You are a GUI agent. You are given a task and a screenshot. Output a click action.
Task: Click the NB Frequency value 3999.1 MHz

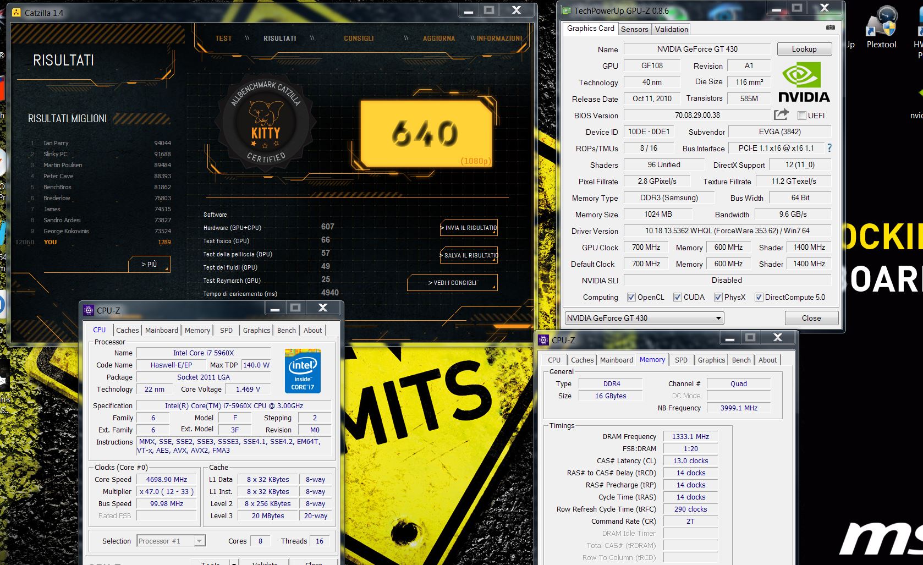click(739, 408)
